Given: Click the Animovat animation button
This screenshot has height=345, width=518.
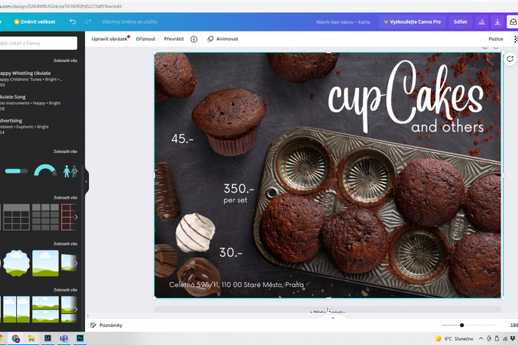Looking at the screenshot, I should coord(223,39).
